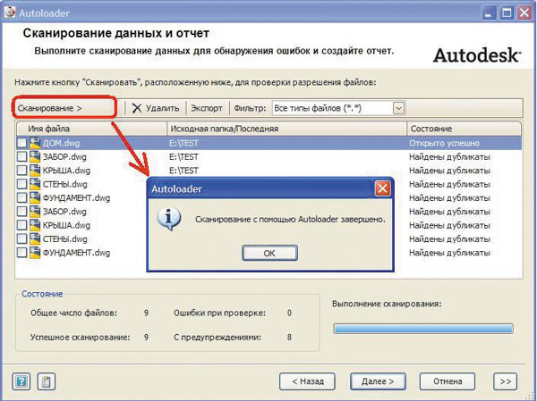Click the 'С предупреждениями:' label

point(217,338)
